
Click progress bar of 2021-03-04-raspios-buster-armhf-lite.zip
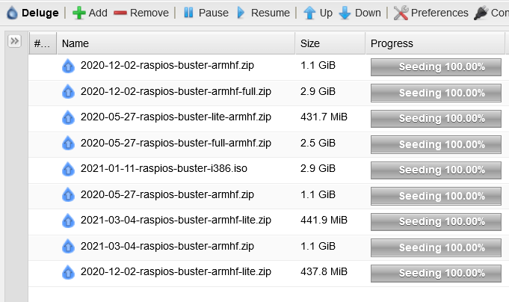click(x=436, y=222)
